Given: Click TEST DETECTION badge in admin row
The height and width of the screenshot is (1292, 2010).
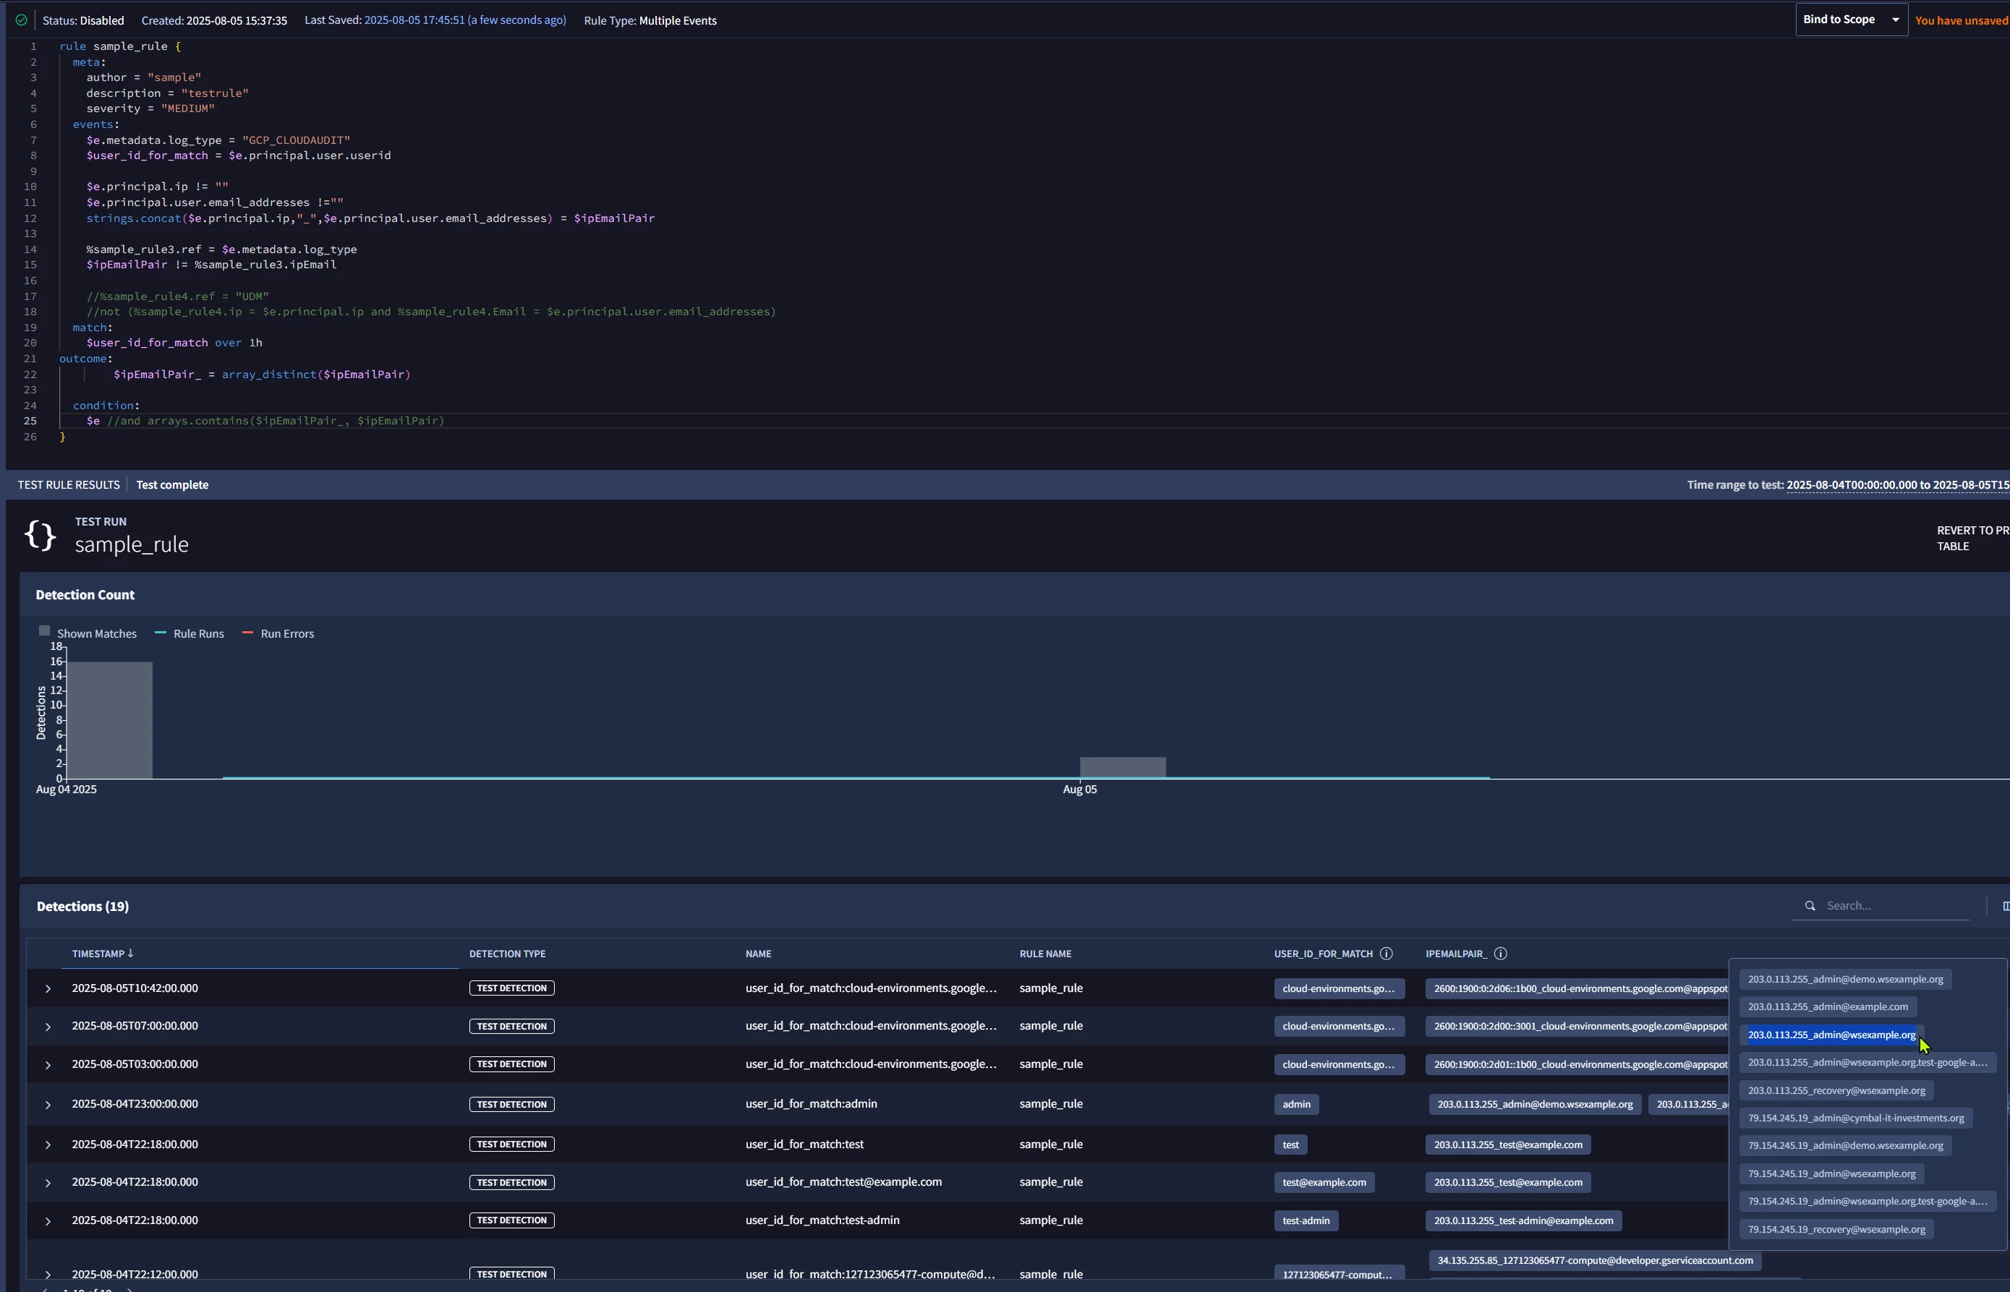Looking at the screenshot, I should (511, 1104).
